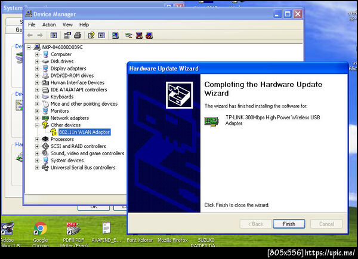Expand the Computer node

[37, 54]
